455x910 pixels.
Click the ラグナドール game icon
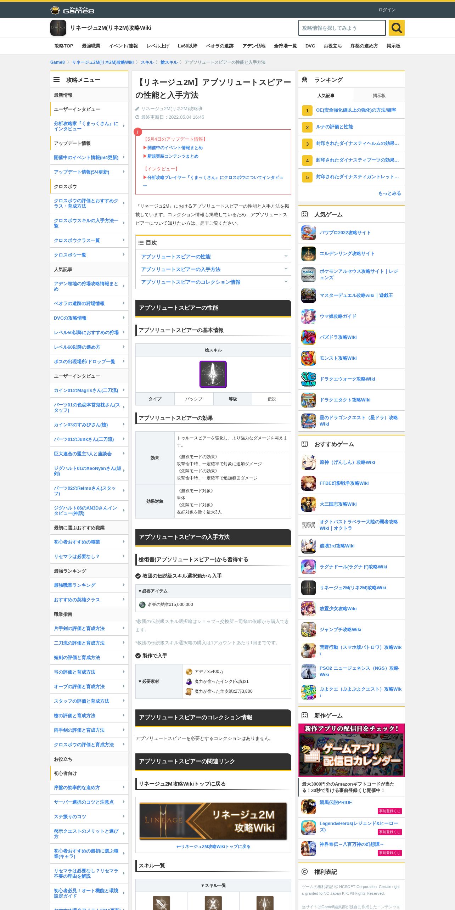coord(308,567)
